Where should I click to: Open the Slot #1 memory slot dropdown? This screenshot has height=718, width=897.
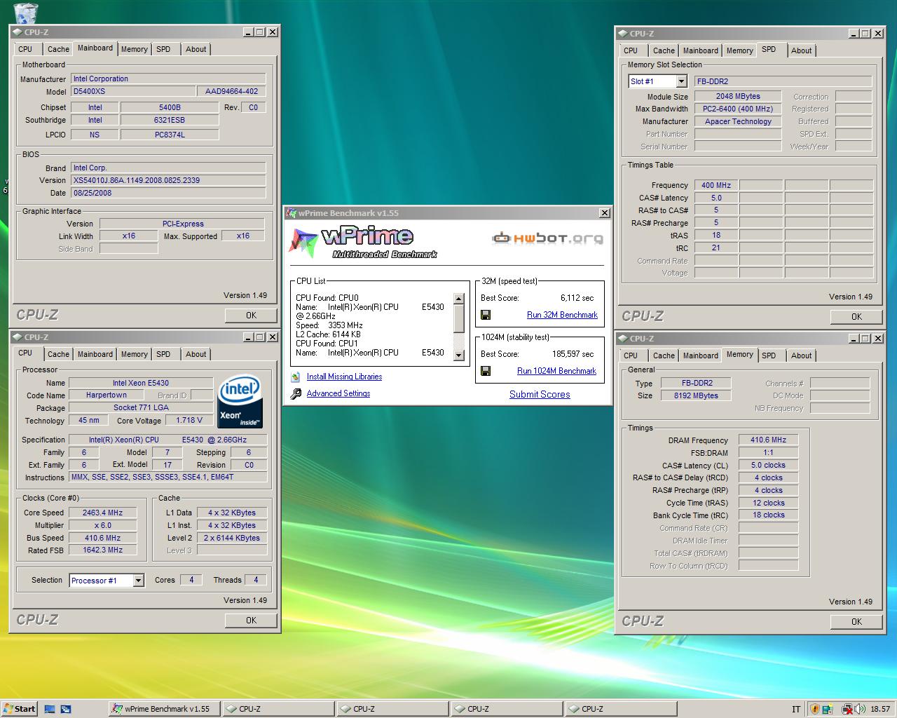pyautogui.click(x=681, y=81)
